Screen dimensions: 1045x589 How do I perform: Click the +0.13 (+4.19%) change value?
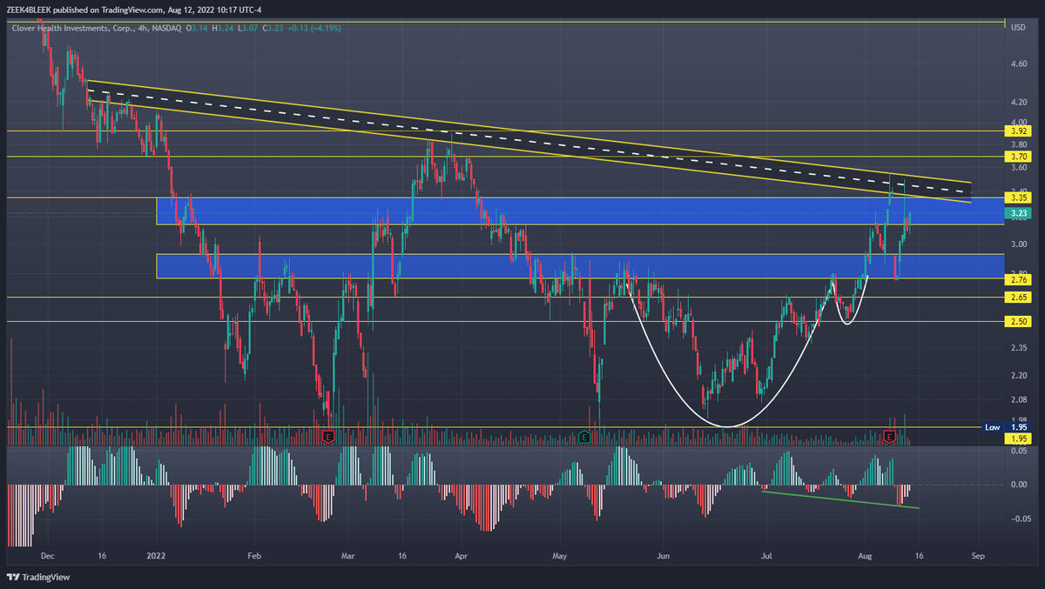[x=315, y=29]
